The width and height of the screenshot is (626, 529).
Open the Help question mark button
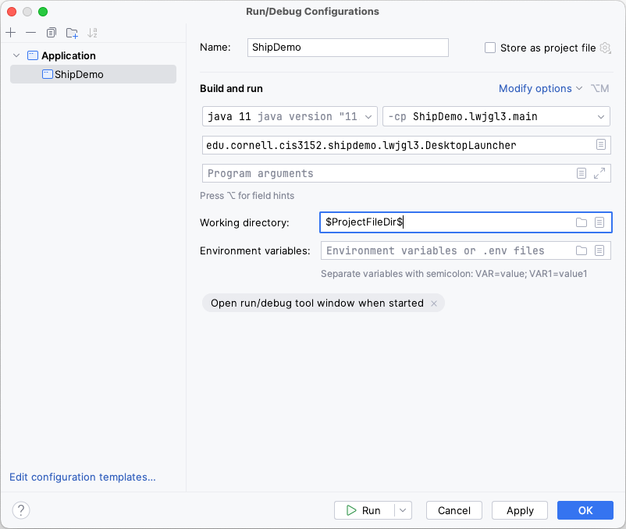tap(21, 510)
